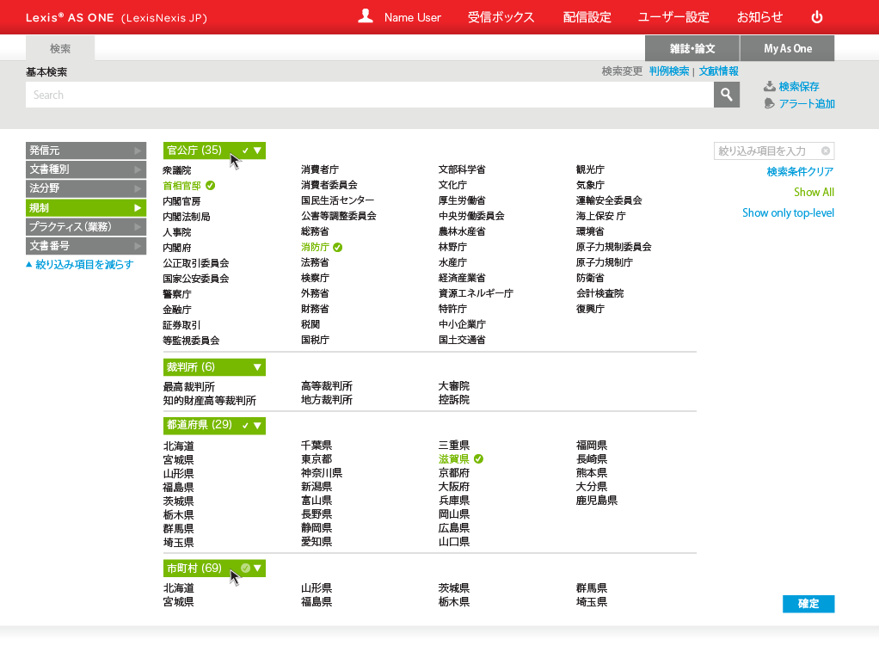Expand the 文書種別 filter category

tap(86, 169)
